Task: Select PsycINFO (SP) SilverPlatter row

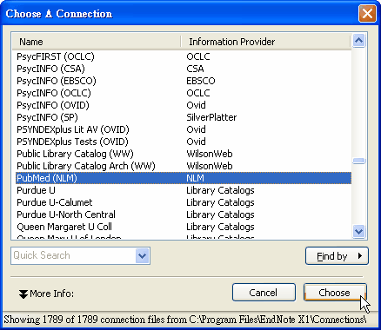Action: click(184, 117)
